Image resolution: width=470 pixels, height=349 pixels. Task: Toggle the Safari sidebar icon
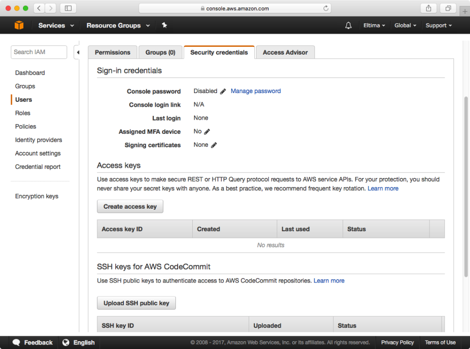68,8
